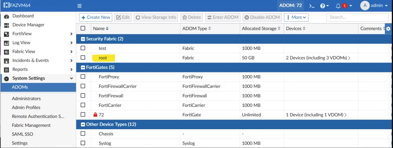393x148 pixels.
Task: Click the Comments column header
Action: 371,29
